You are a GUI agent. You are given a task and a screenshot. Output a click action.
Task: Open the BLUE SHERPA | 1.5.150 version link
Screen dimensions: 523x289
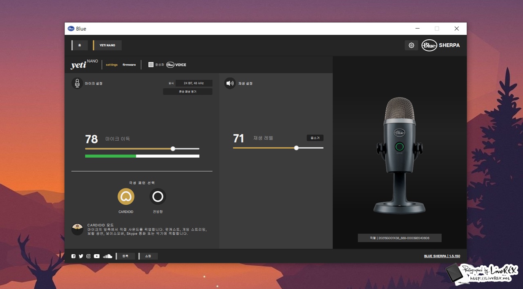[442, 256]
